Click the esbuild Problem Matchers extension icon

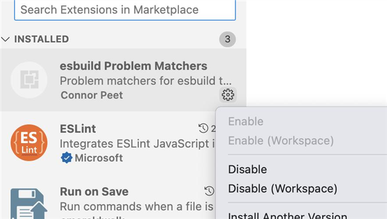click(29, 80)
